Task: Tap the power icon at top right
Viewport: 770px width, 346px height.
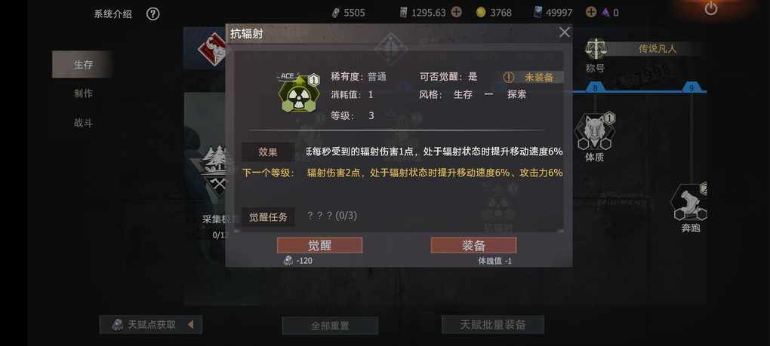Action: pos(710,8)
